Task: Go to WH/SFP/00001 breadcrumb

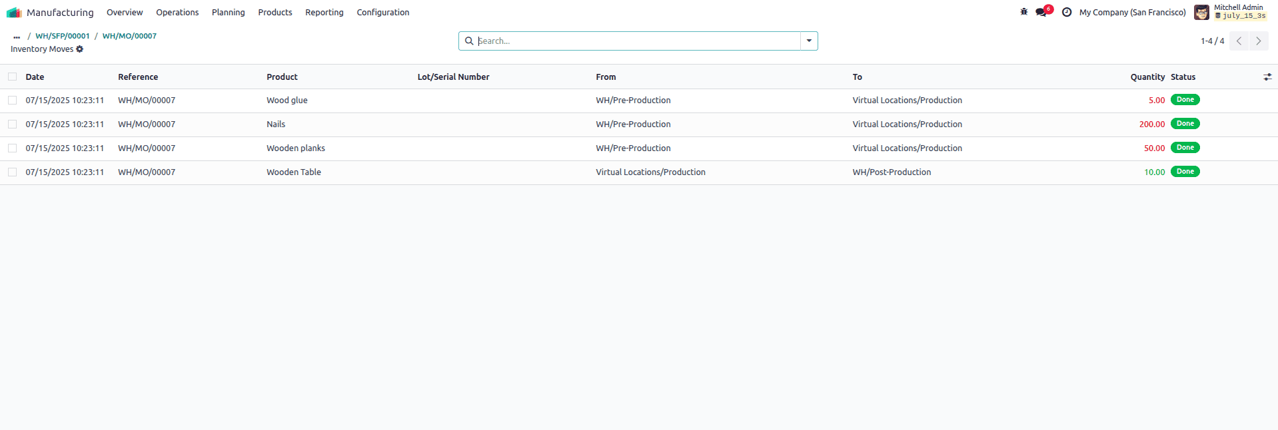Action: (63, 37)
